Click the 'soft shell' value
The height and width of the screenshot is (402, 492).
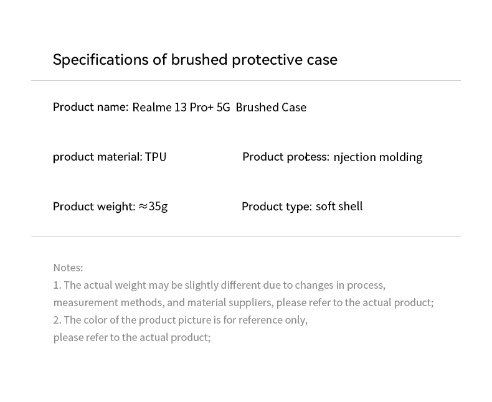[339, 207]
